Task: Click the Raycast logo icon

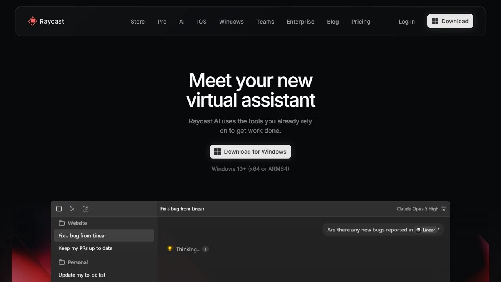Action: pyautogui.click(x=32, y=21)
